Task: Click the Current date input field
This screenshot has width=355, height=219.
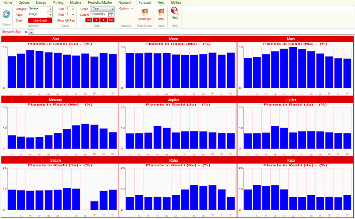Action: (98, 15)
